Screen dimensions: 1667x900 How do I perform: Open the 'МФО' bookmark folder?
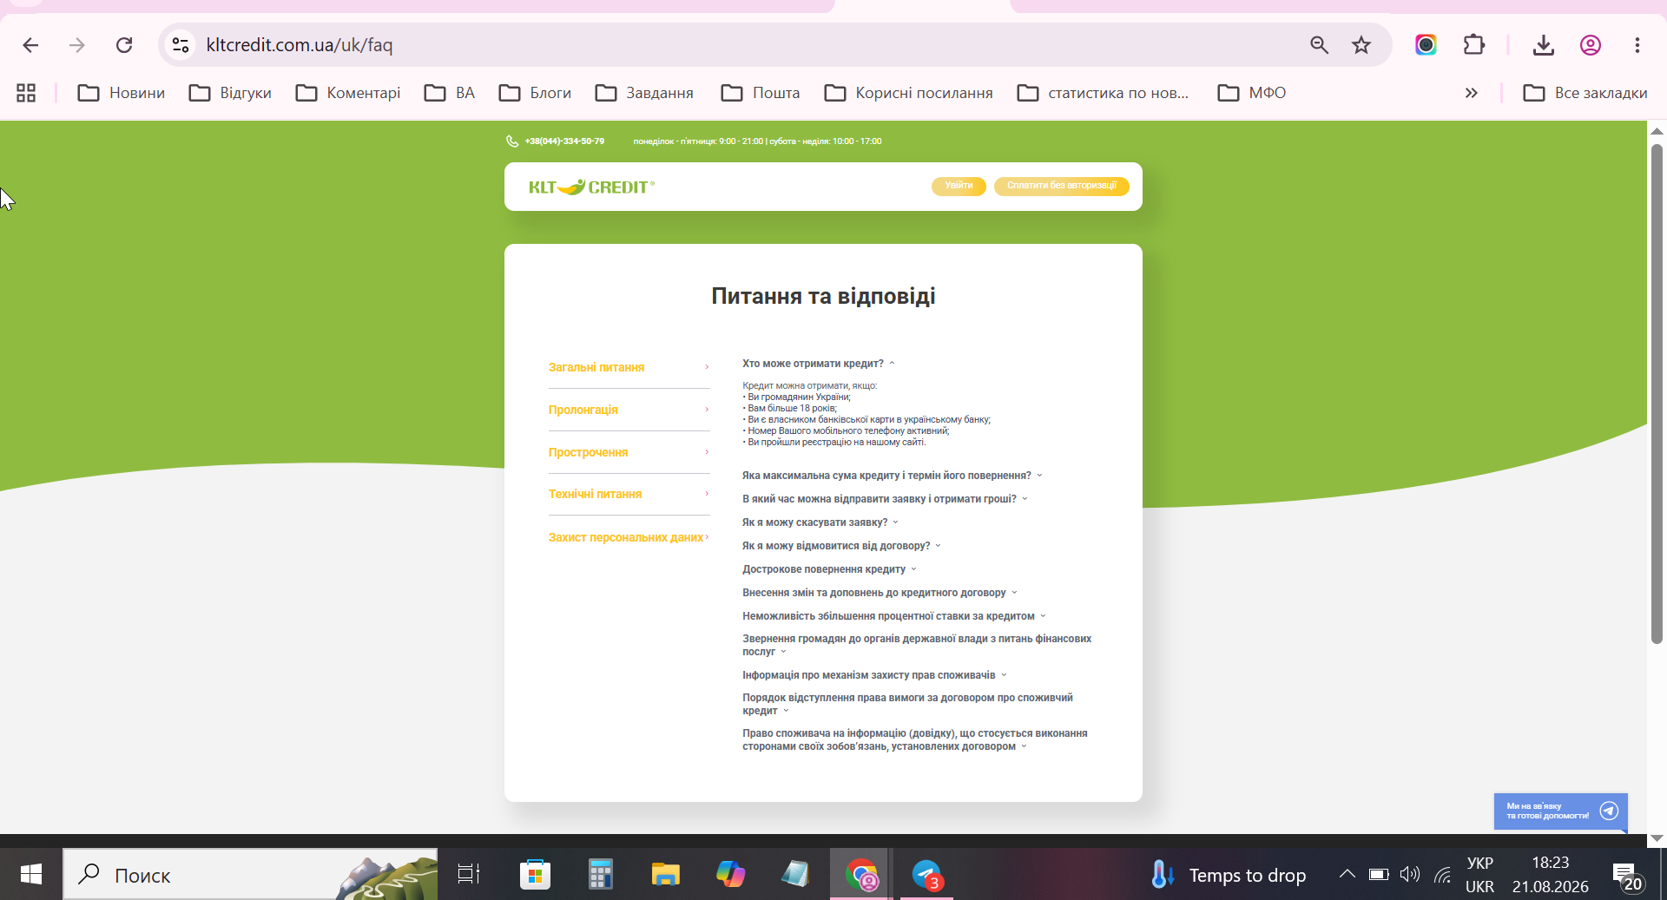click(x=1252, y=93)
